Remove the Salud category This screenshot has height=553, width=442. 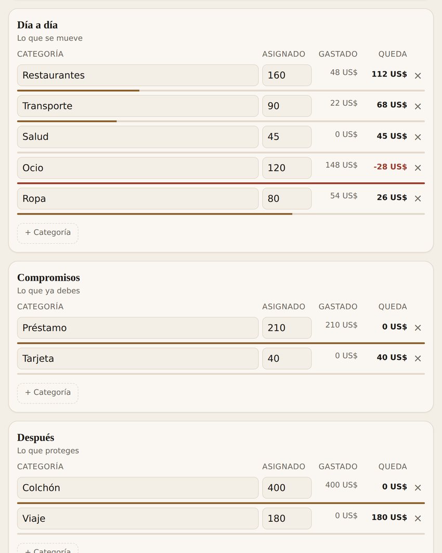pyautogui.click(x=418, y=137)
